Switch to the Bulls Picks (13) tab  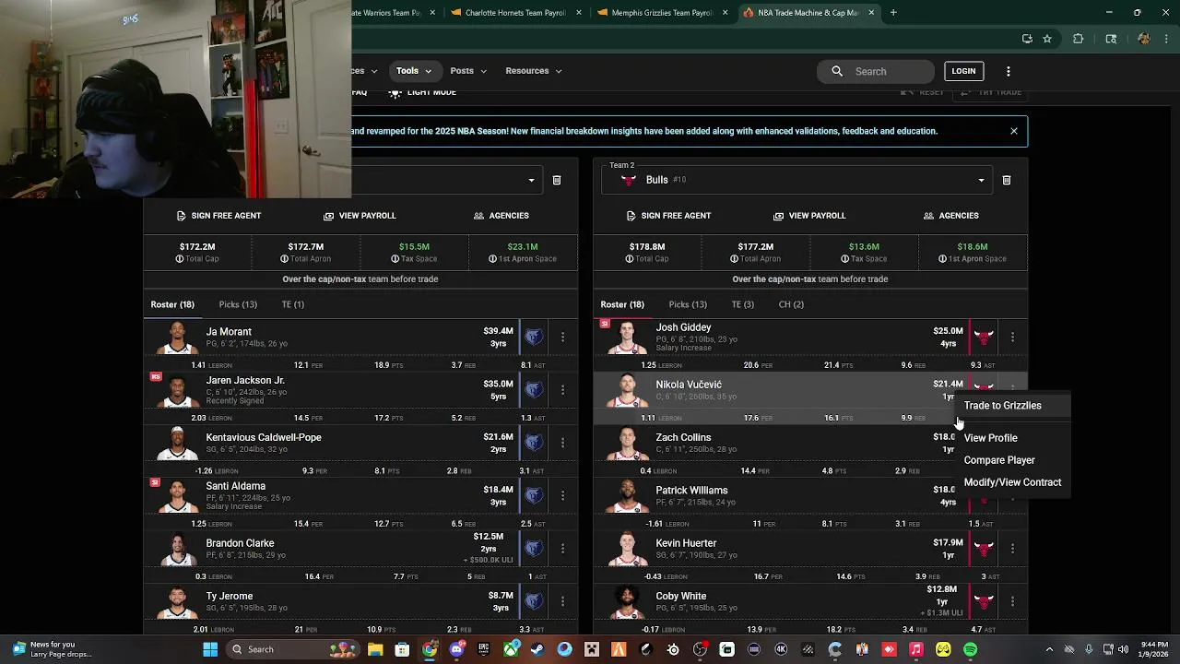click(688, 304)
